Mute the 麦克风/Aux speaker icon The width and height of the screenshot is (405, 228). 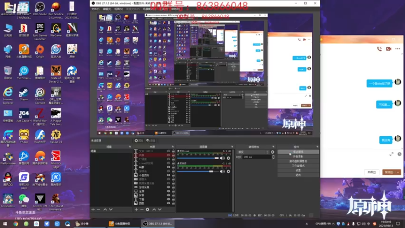(x=222, y=158)
